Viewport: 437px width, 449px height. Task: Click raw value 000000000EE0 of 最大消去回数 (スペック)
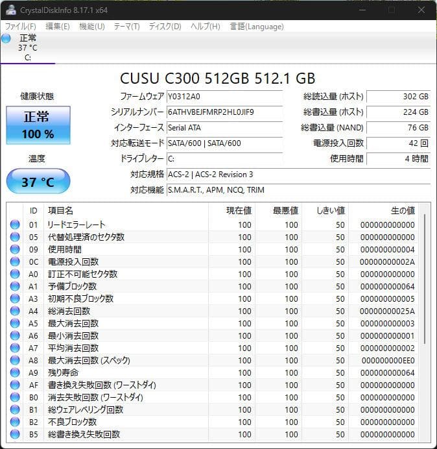coord(388,361)
